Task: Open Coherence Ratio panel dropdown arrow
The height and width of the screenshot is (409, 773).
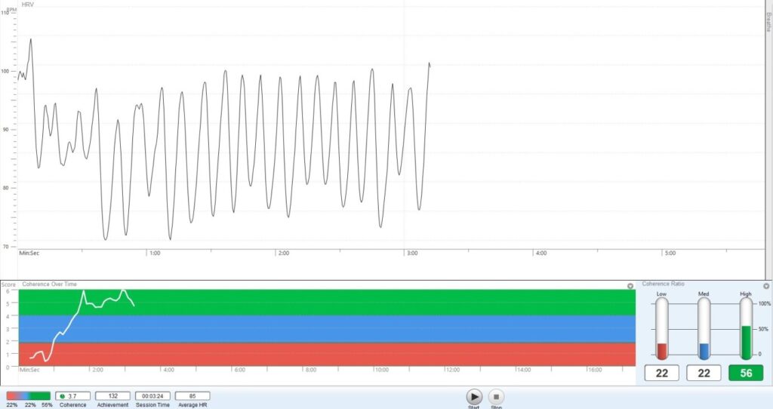Action: coord(766,286)
